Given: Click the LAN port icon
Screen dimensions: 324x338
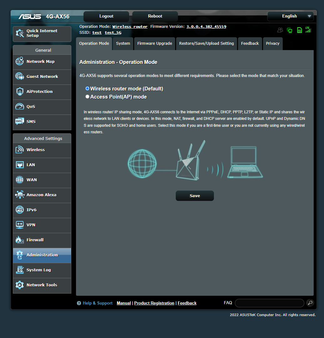Looking at the screenshot, I should coord(20,165).
